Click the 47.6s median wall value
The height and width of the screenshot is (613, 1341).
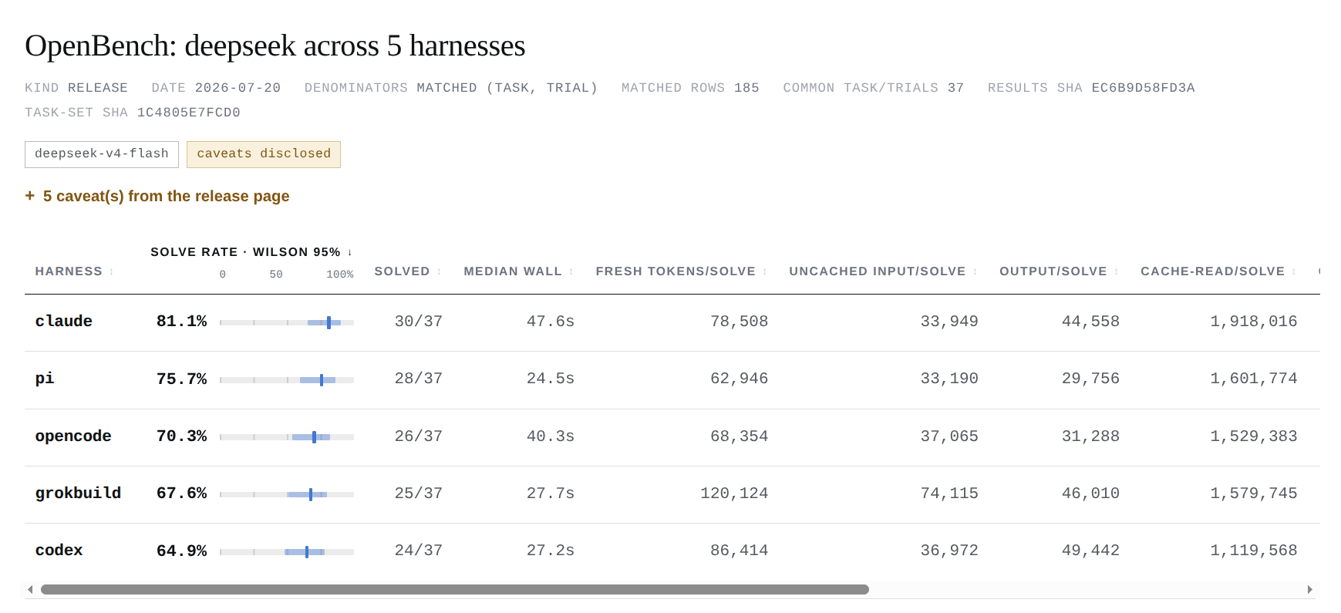(551, 322)
